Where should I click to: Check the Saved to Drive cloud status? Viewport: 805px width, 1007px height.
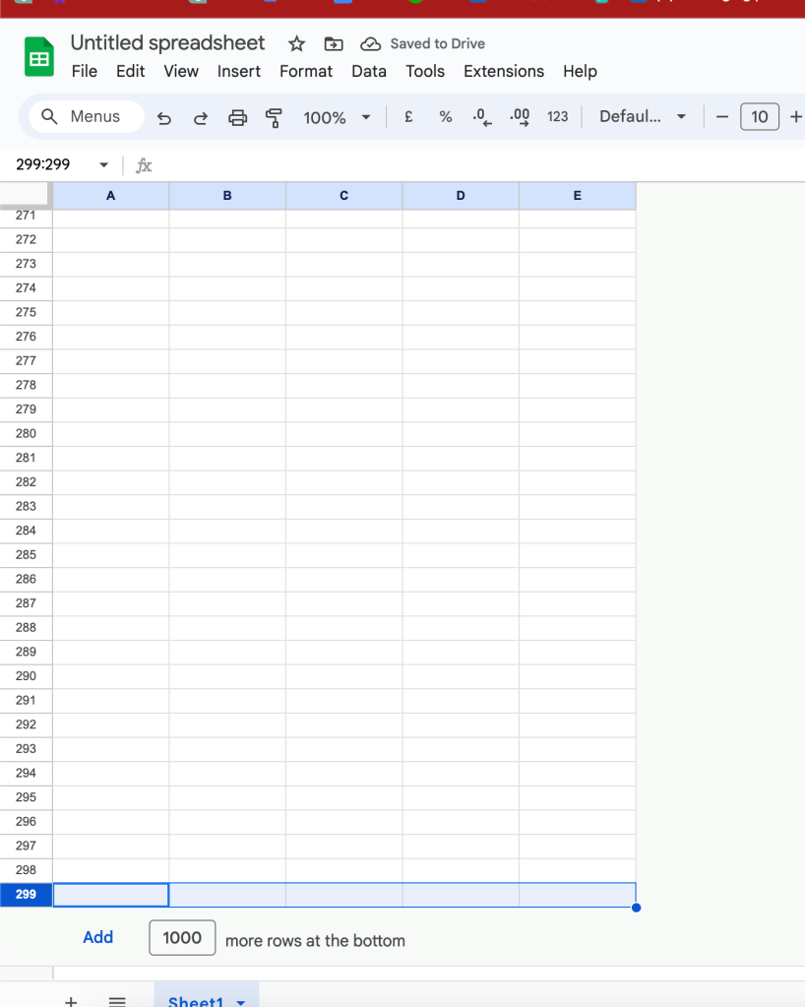coord(370,43)
